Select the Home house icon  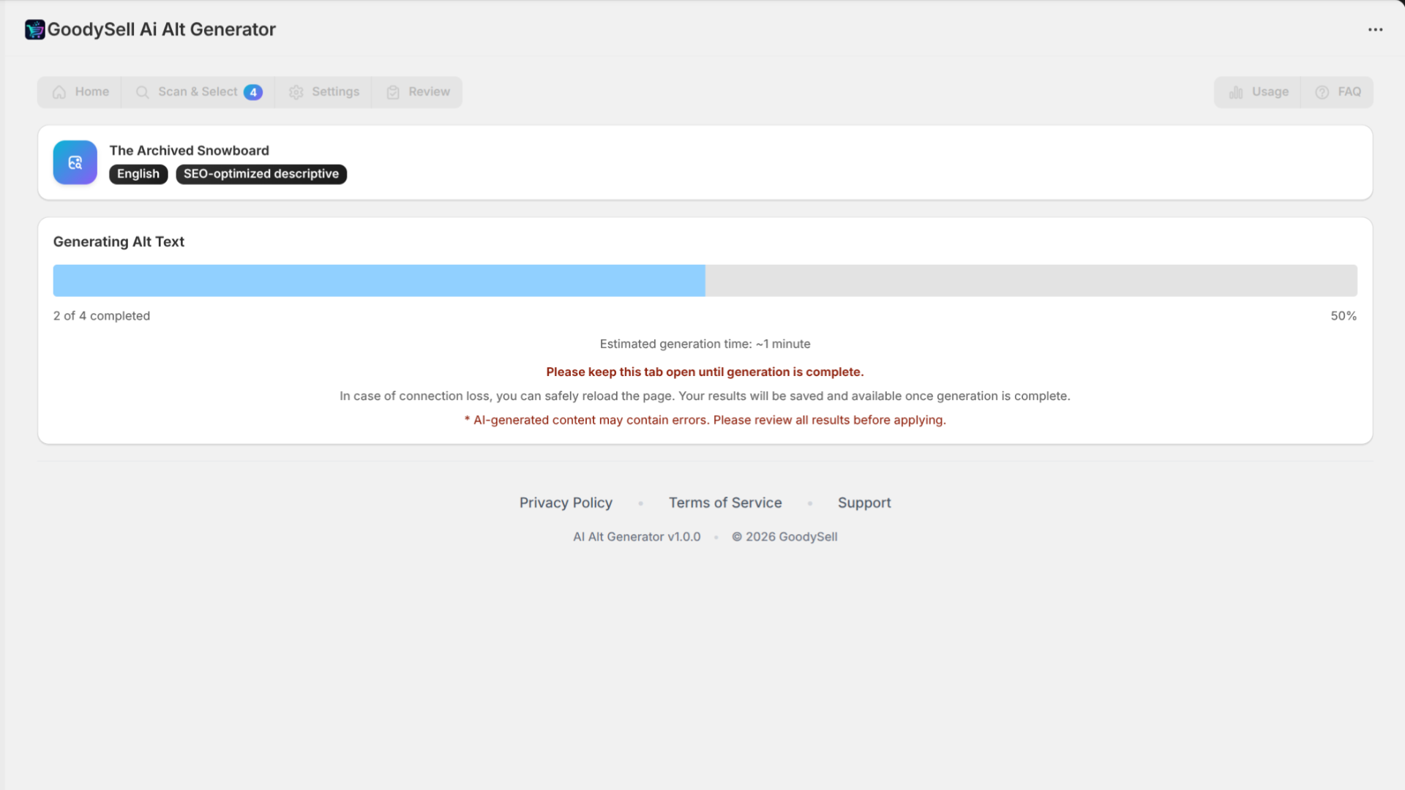[59, 92]
